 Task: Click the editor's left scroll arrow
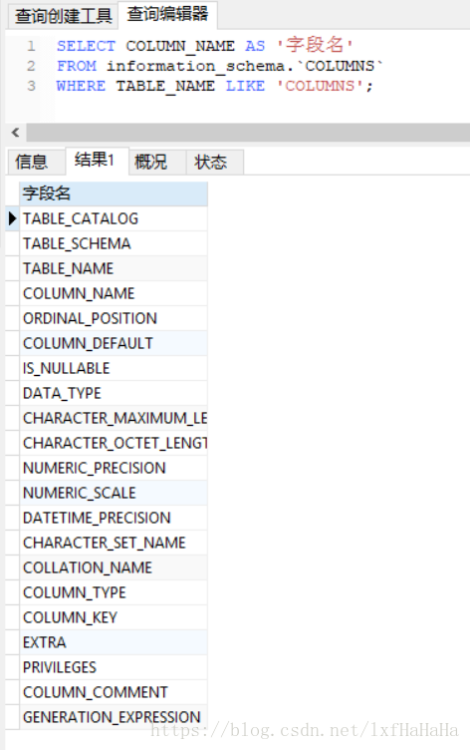pos(16,133)
